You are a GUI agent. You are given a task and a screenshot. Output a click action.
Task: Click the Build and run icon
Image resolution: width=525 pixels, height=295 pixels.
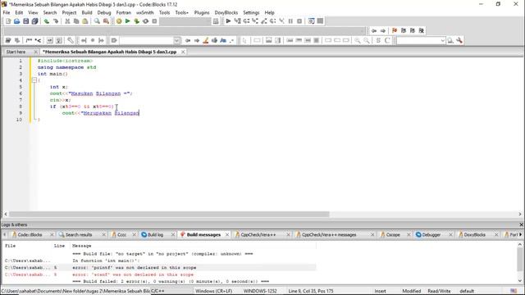point(137,21)
